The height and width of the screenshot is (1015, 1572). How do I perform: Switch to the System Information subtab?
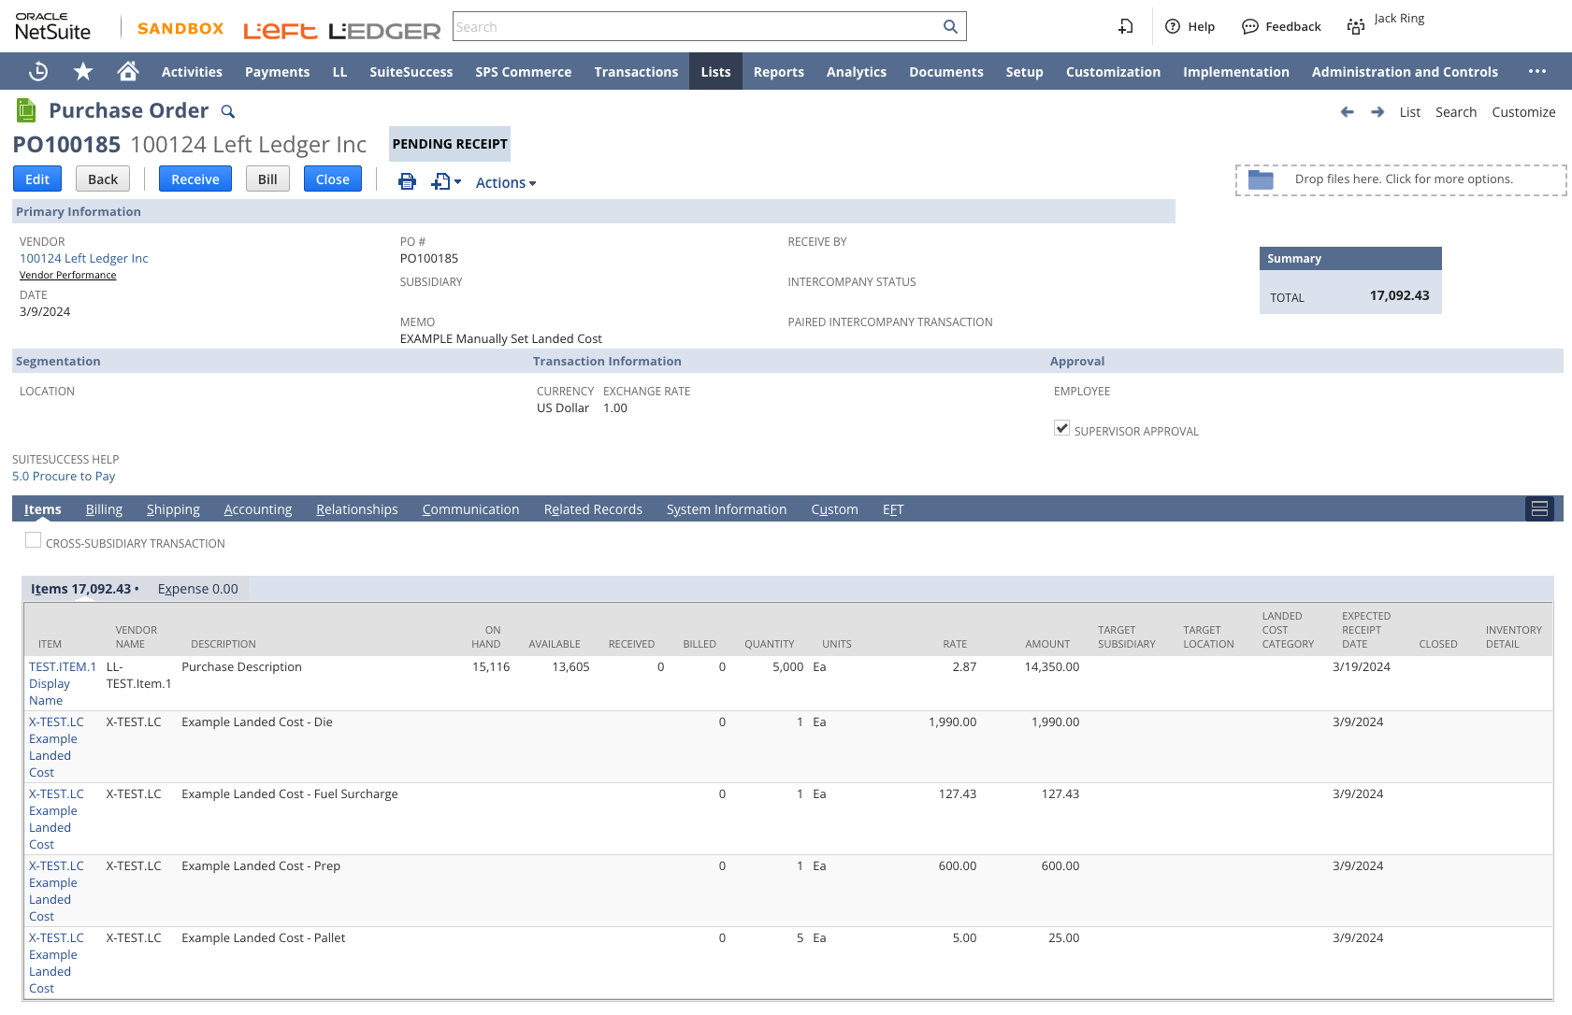(727, 509)
